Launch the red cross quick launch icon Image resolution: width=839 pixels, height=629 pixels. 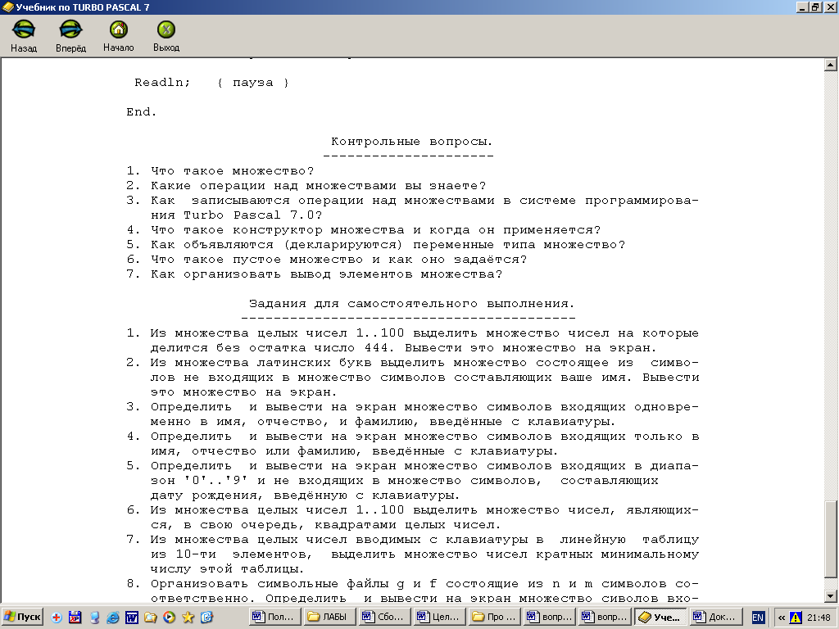point(57,618)
